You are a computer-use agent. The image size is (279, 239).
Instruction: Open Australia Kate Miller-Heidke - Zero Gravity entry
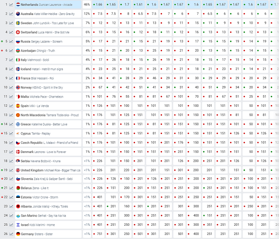coord(48,14)
